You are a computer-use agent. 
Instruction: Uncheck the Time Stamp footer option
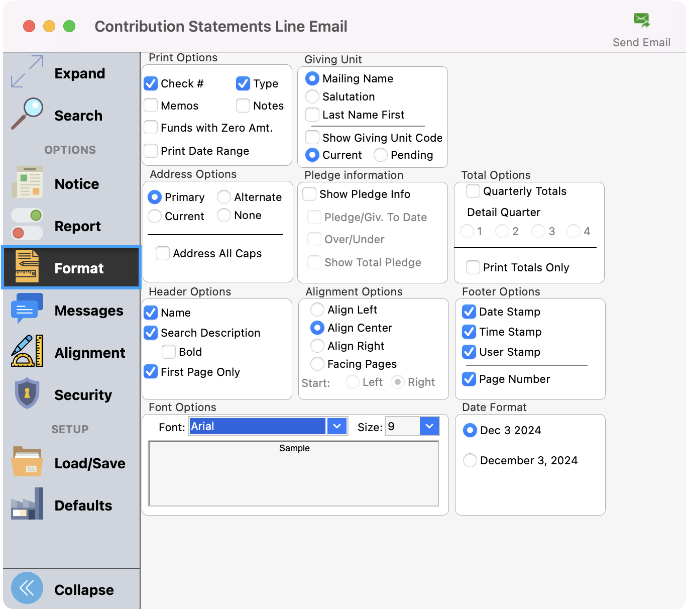click(x=469, y=332)
